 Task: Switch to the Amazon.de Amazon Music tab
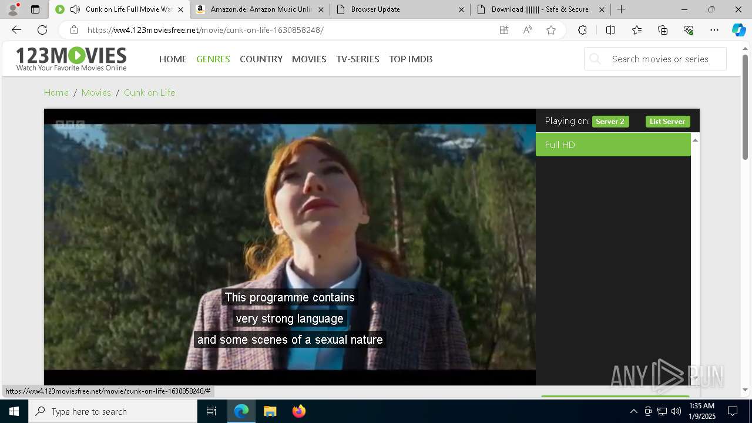(260, 9)
